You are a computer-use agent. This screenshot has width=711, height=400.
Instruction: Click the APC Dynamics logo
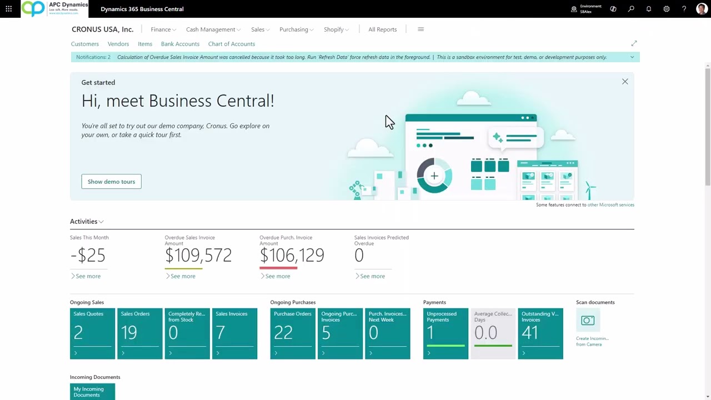[56, 9]
